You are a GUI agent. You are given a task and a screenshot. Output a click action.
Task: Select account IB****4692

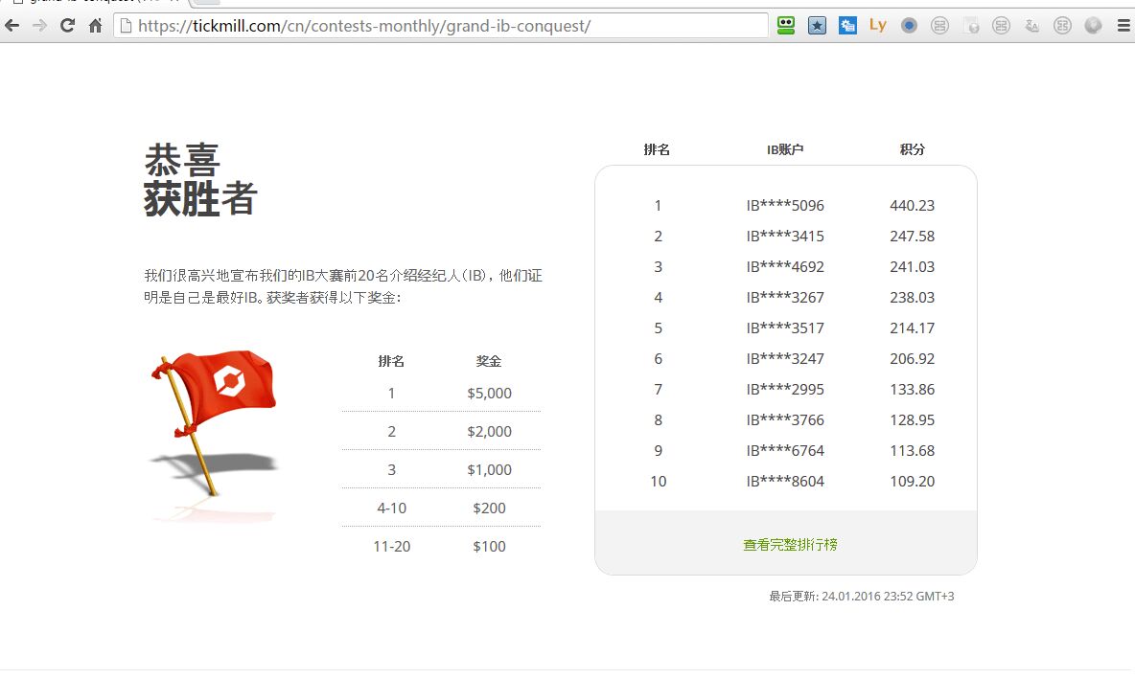pyautogui.click(x=785, y=267)
